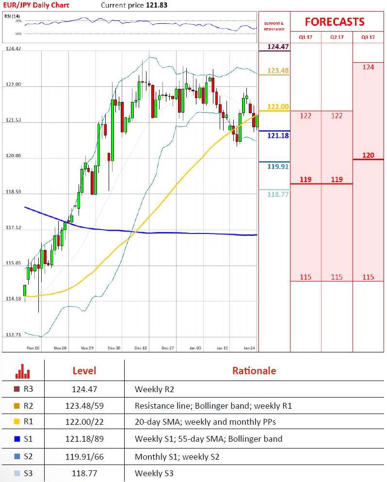
Task: Click the S2 row label
Action: [28, 456]
